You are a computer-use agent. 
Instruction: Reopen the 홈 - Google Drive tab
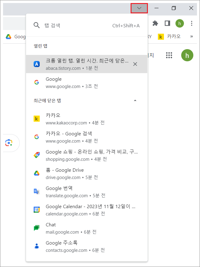pyautogui.click(x=87, y=174)
